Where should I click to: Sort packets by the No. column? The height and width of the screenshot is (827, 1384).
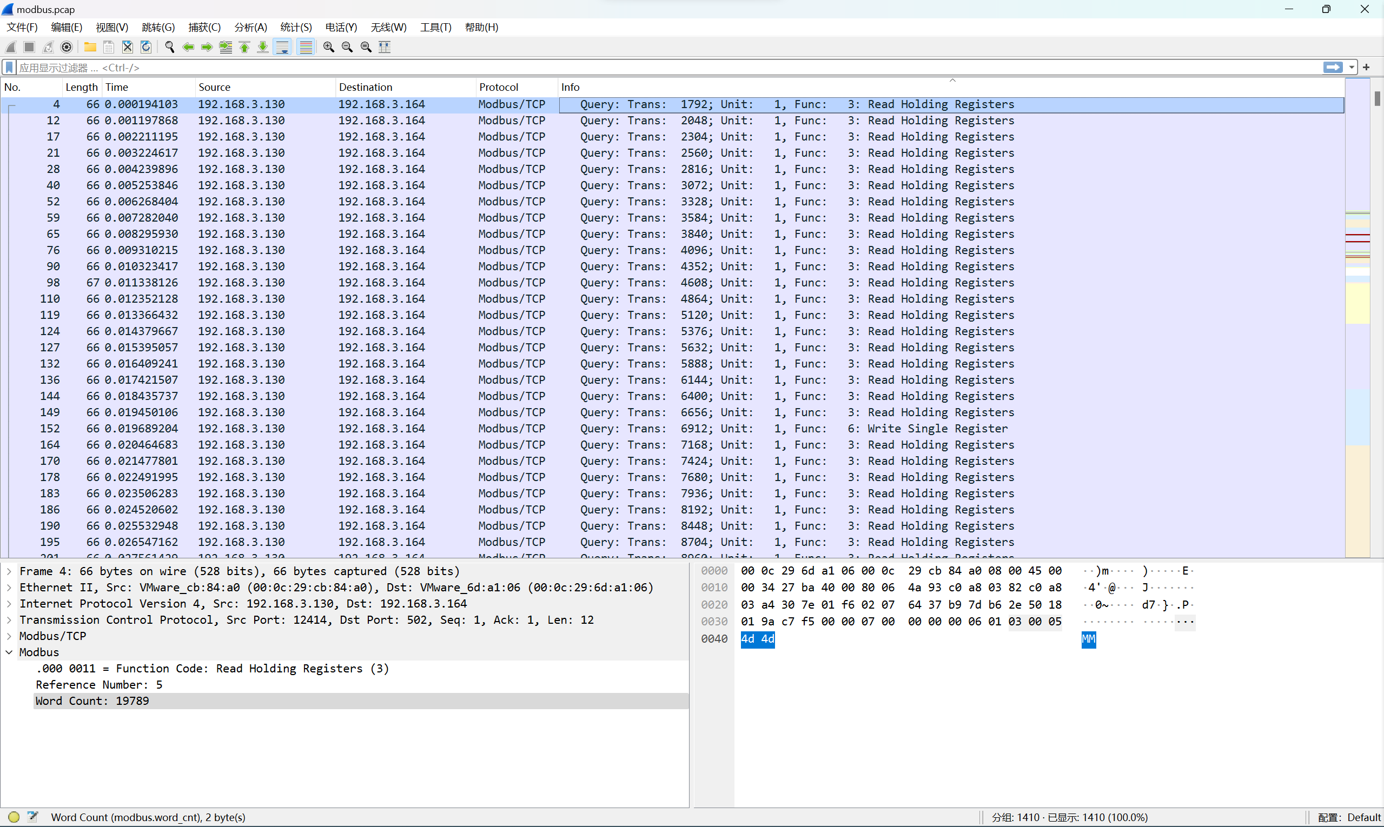(31, 87)
